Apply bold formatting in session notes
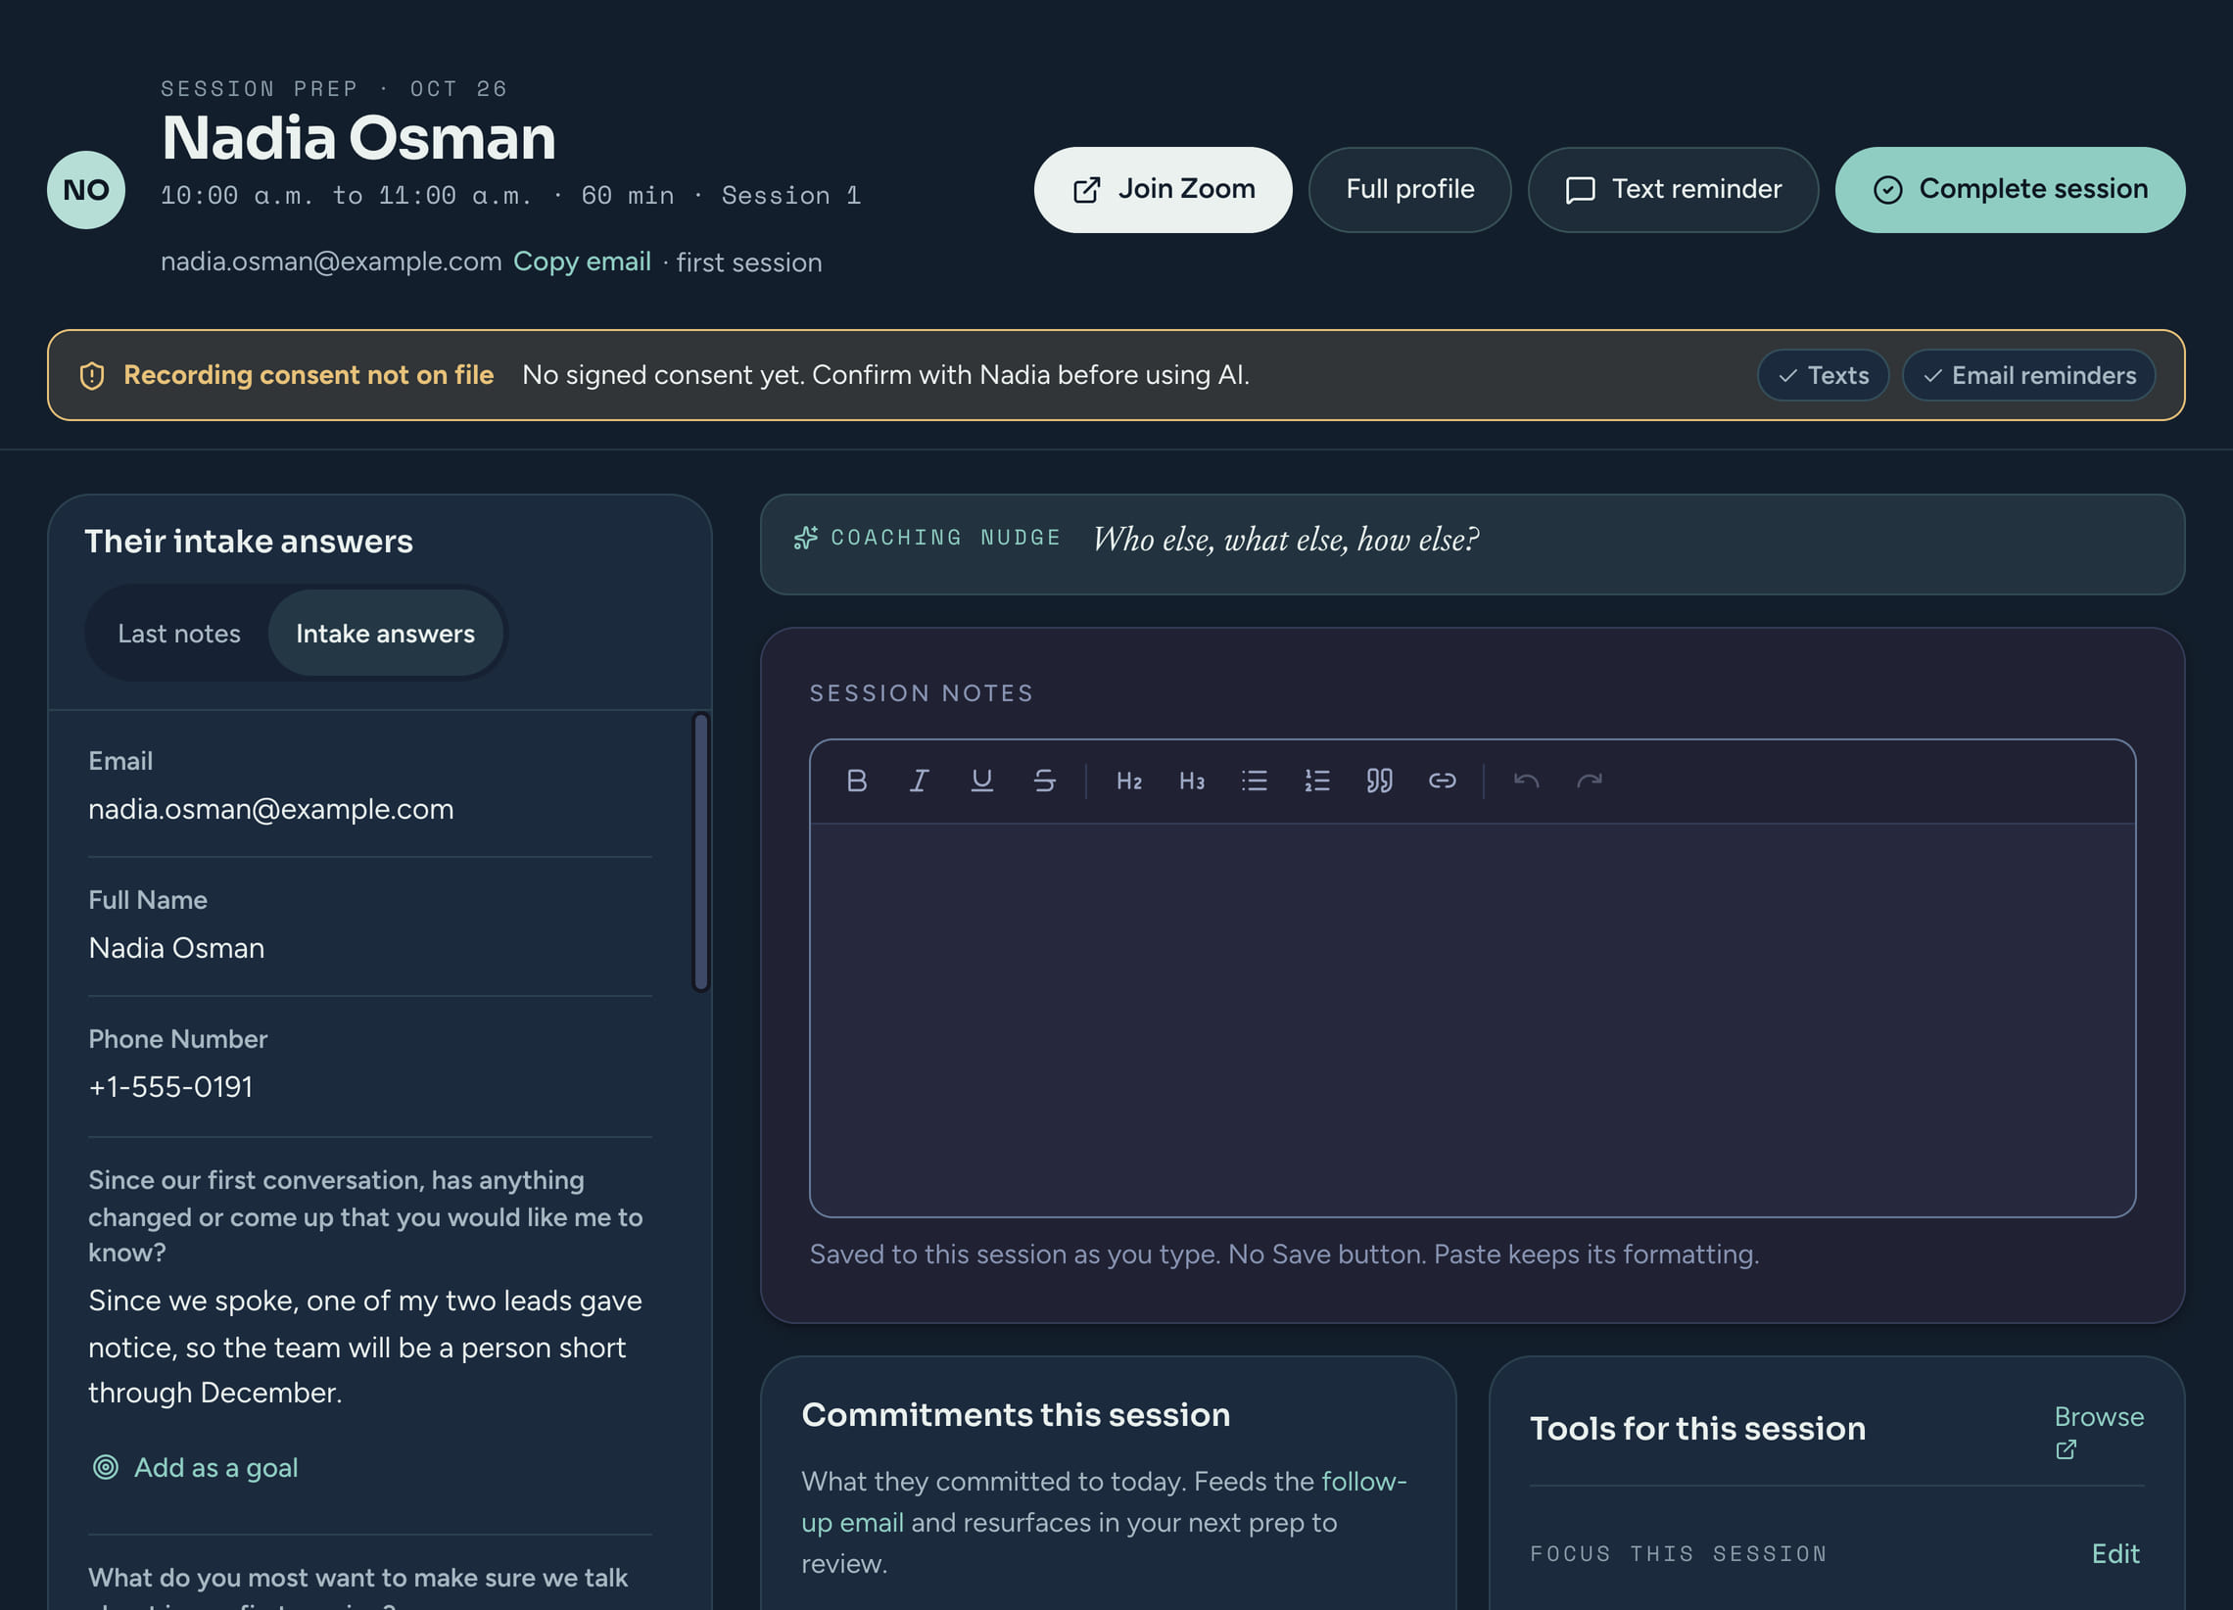The image size is (2233, 1610). [x=857, y=781]
